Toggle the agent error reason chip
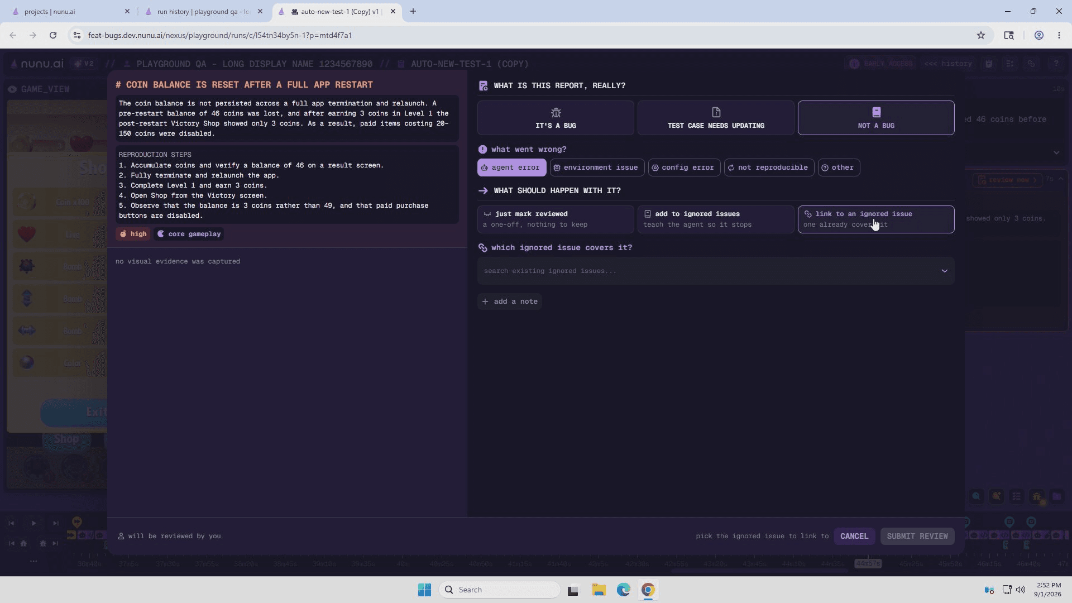 tap(511, 167)
